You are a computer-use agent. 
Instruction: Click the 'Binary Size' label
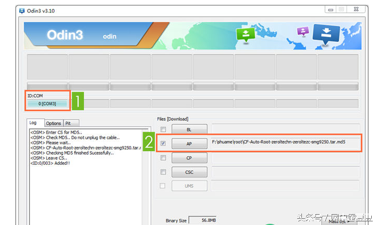click(176, 221)
